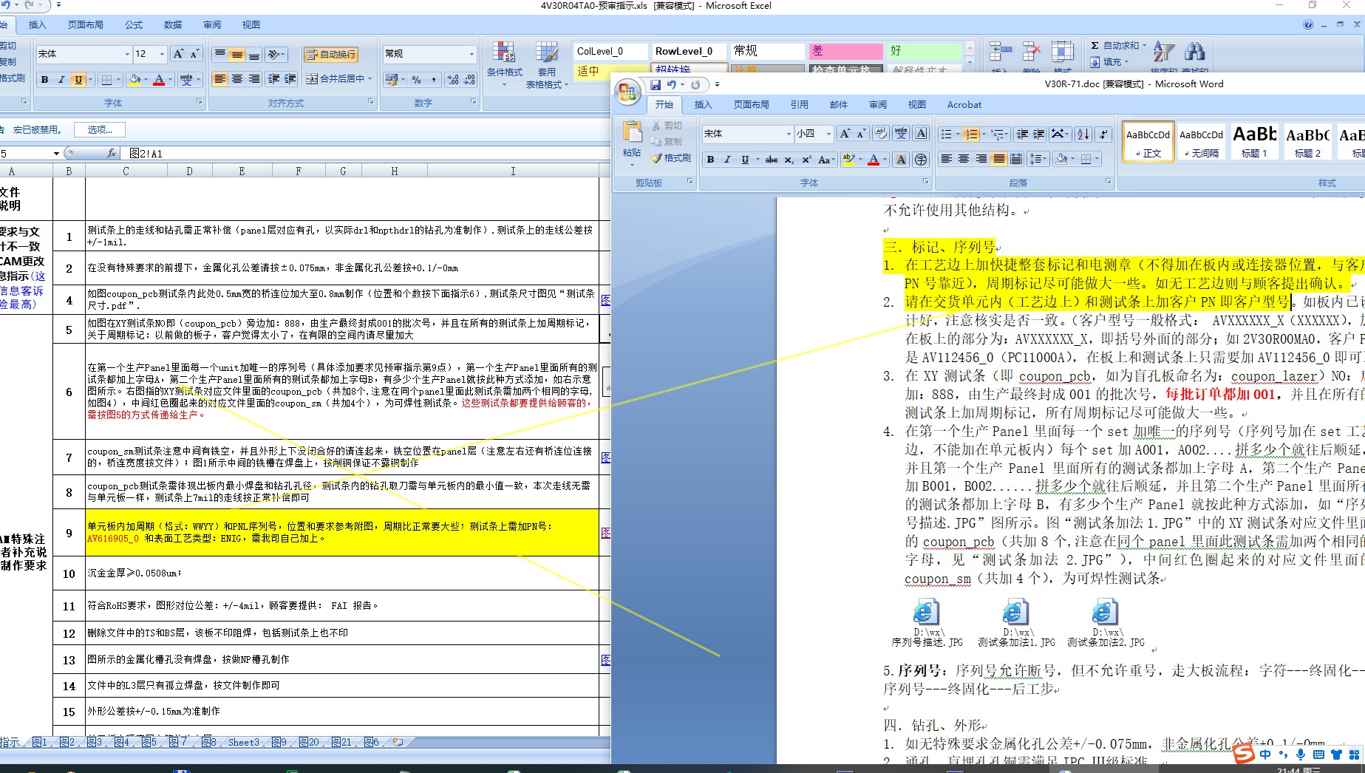This screenshot has height=773, width=1365.
Task: Click Excel insert function fx icon
Action: point(112,153)
